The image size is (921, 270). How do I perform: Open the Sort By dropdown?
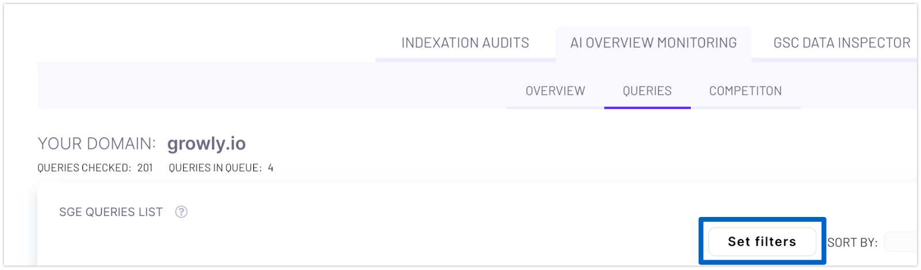point(901,242)
